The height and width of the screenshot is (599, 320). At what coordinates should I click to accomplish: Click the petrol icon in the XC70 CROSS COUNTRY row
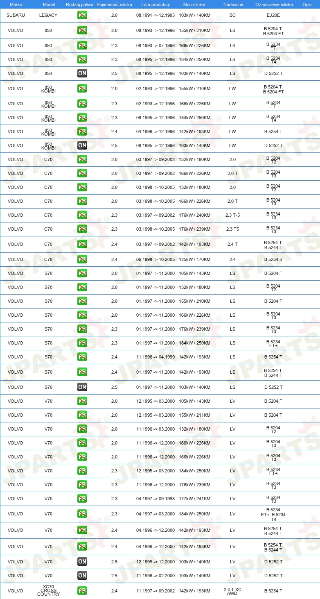point(82,591)
